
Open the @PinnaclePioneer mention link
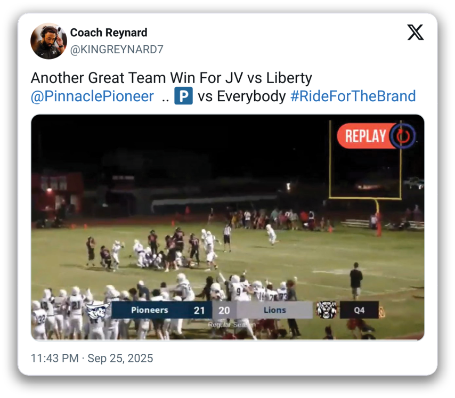(92, 96)
